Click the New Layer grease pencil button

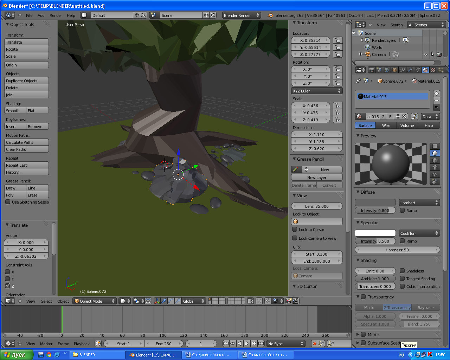317,177
